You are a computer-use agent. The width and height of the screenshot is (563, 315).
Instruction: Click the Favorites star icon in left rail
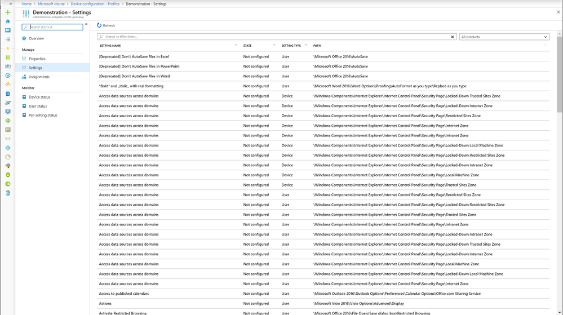click(7, 48)
